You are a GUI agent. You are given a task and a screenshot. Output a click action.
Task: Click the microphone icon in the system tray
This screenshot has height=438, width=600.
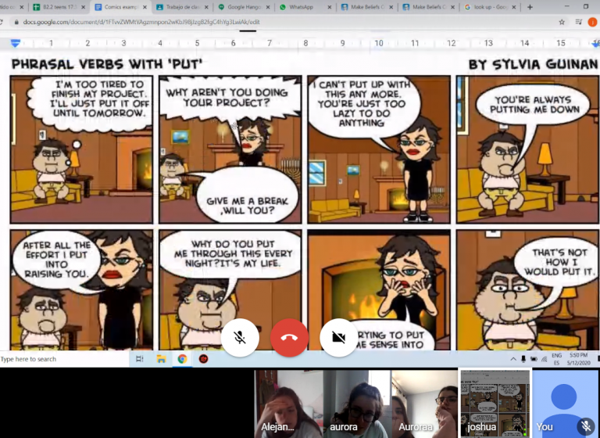coord(523,359)
